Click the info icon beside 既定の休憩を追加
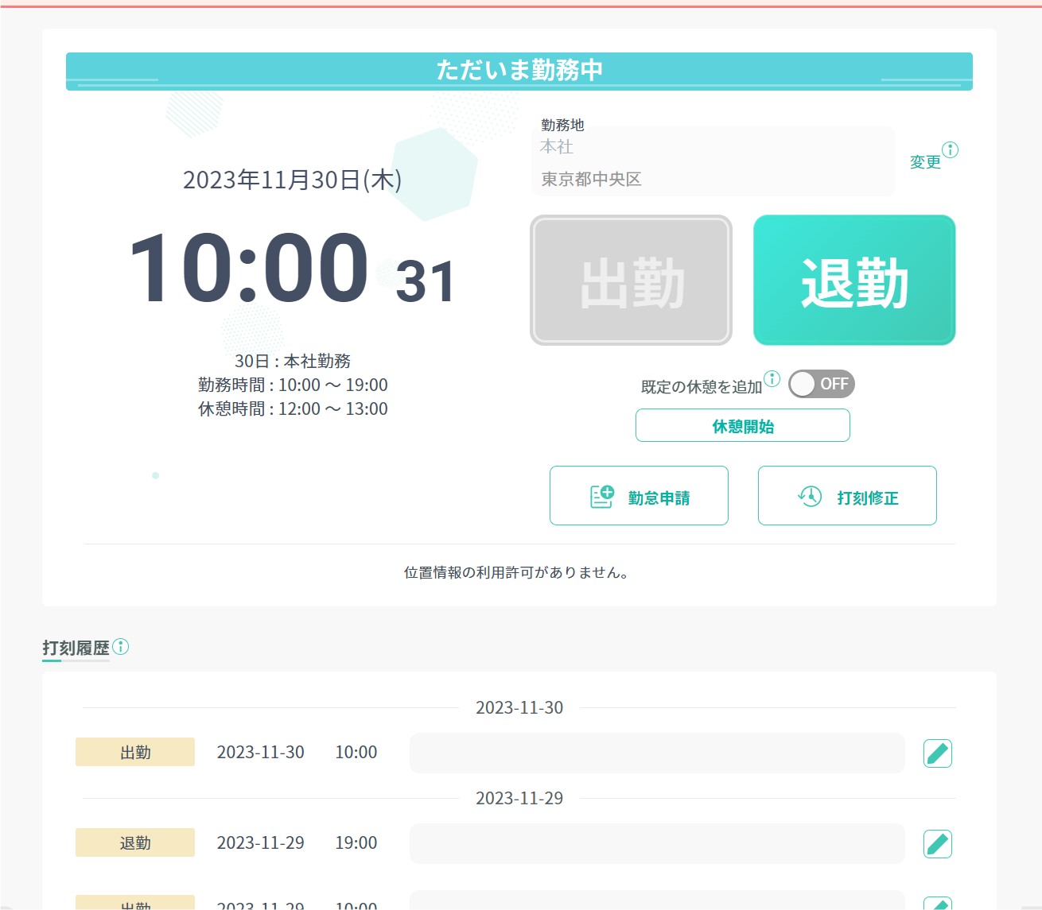1042x910 pixels. pos(772,378)
